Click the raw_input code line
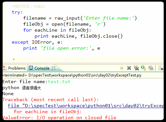This screenshot has height=122, width=166. [x=80, y=18]
